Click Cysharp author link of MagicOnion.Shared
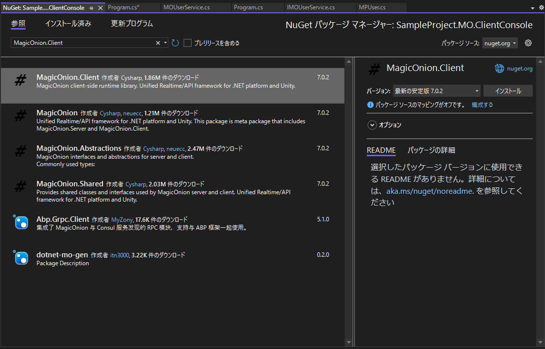545x349 pixels. pos(136,184)
